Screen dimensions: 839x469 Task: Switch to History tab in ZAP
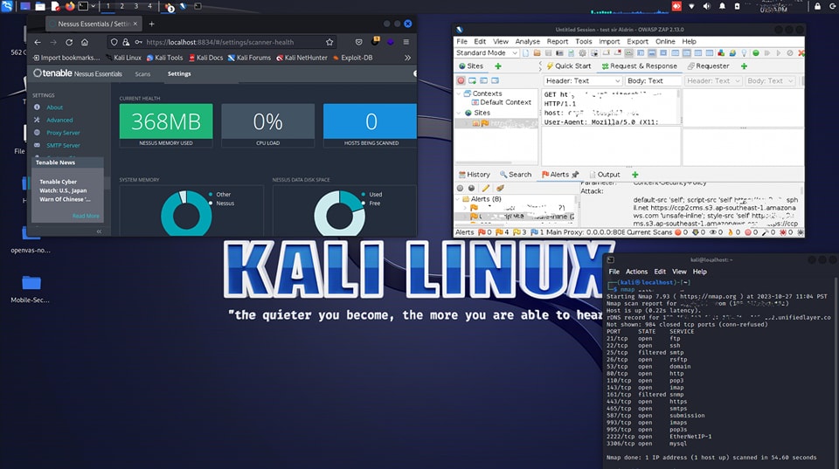[x=474, y=175]
